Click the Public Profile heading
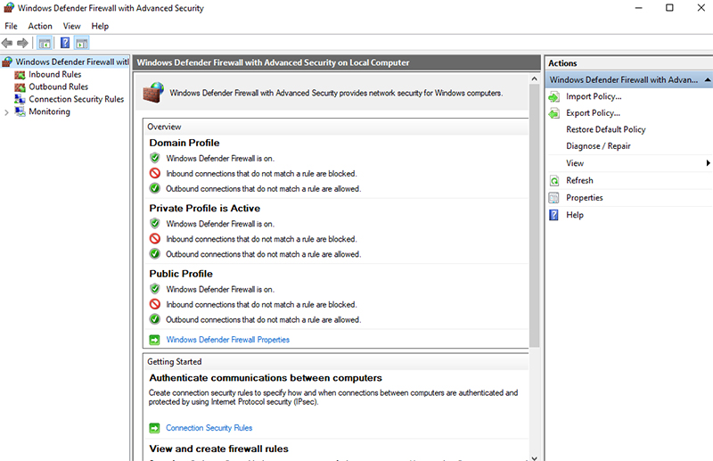This screenshot has width=713, height=461. coord(181,274)
